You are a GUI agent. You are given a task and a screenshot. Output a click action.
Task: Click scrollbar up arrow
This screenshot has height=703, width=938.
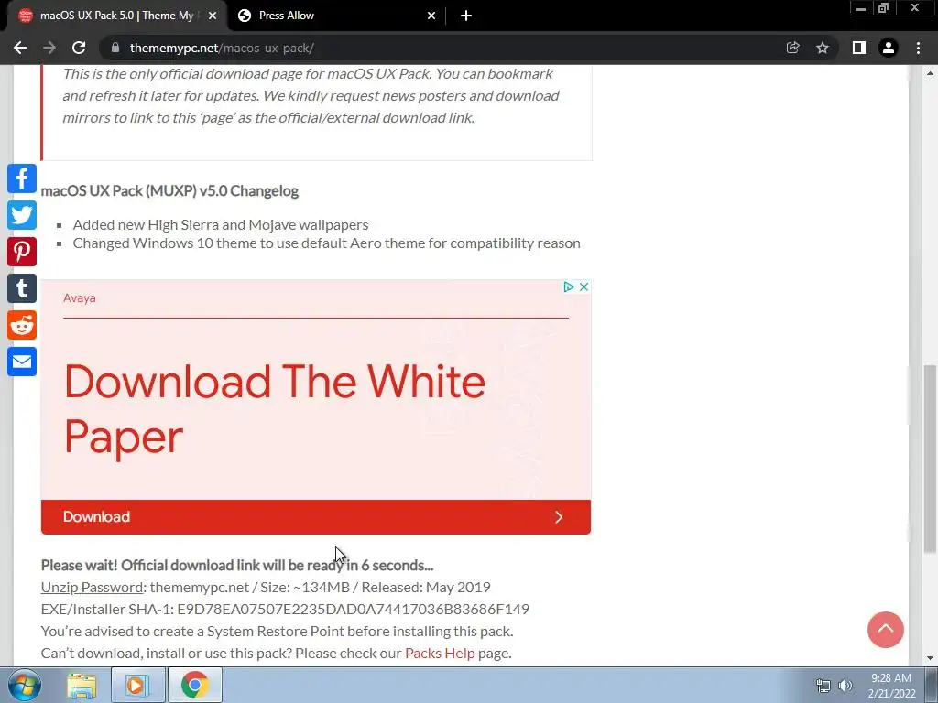(930, 73)
